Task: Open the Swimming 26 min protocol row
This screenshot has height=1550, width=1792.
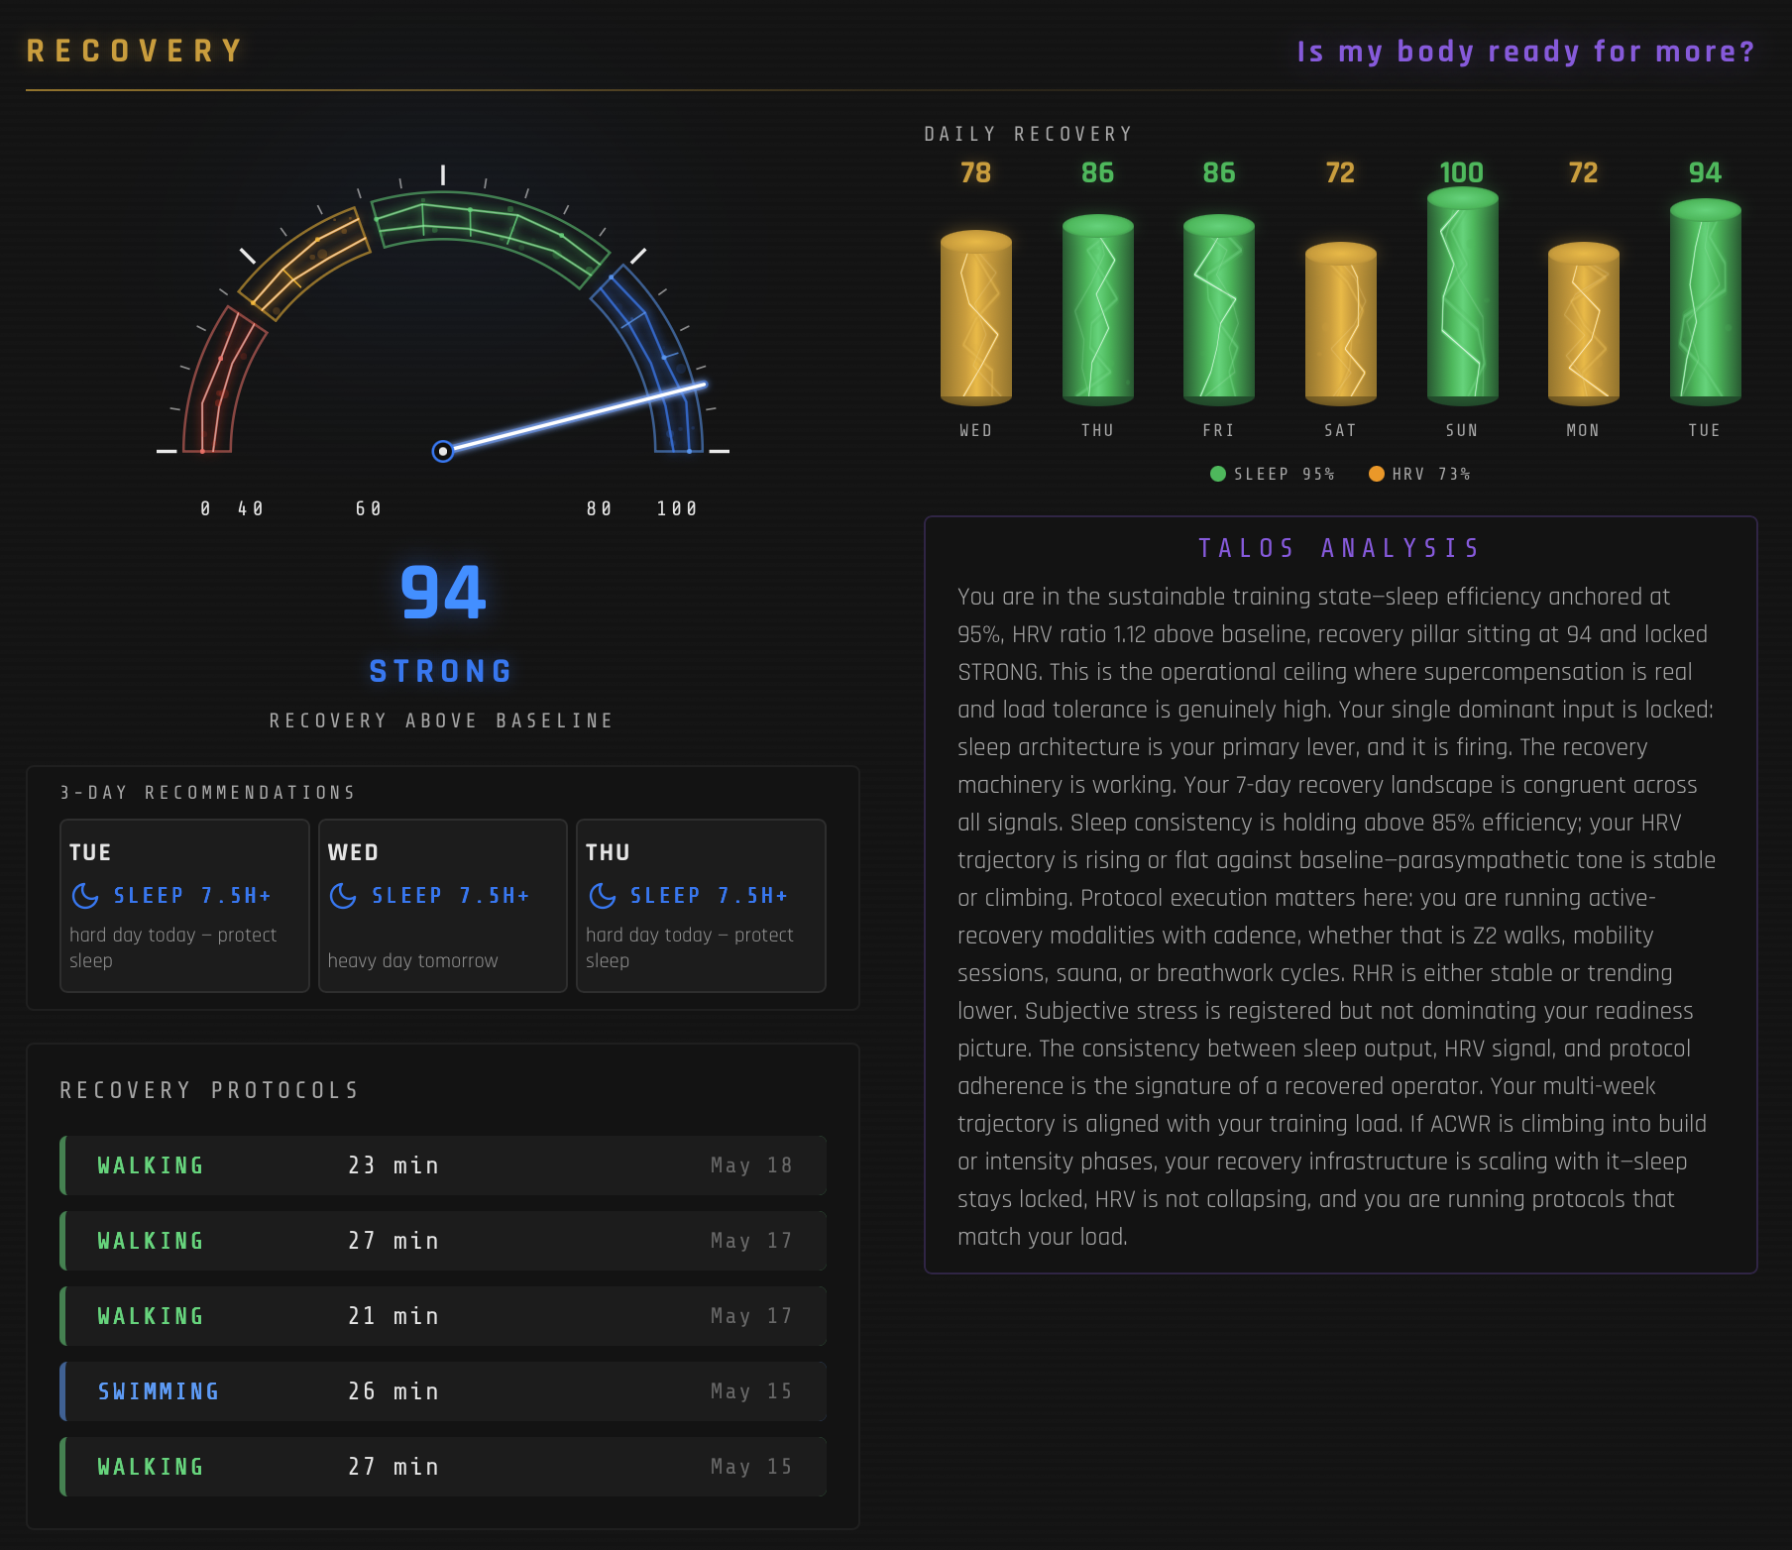Action: (x=443, y=1391)
